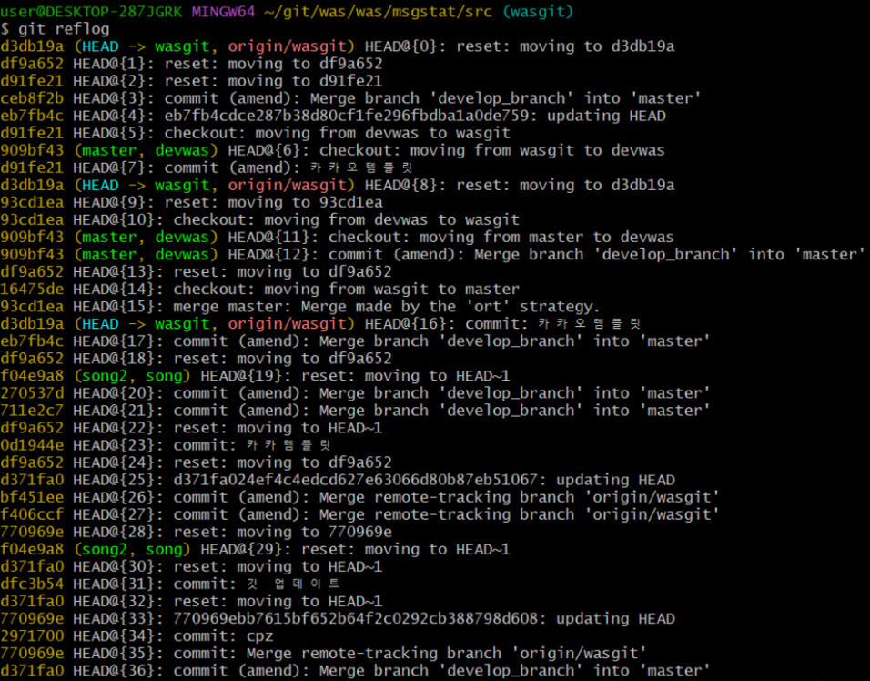
Task: Click the full hash eb7fb4cdce287b38d80cf1fe296fbdba1a0de759
Action: pyautogui.click(x=346, y=116)
